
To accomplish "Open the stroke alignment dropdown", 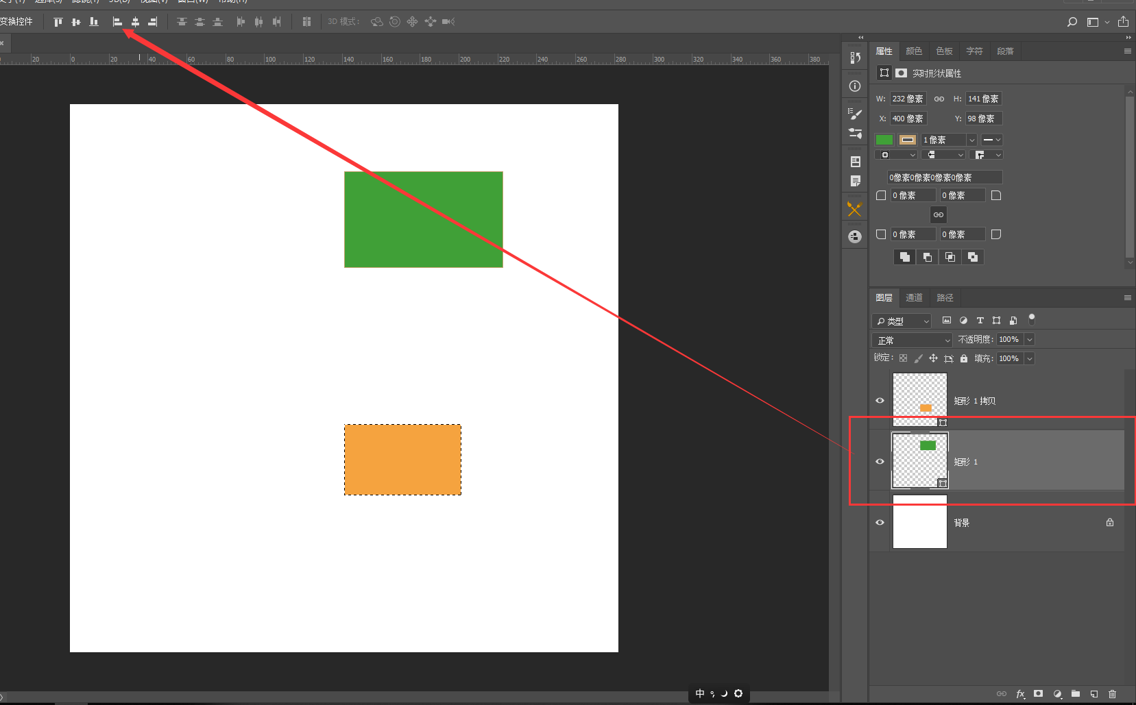I will click(x=896, y=156).
